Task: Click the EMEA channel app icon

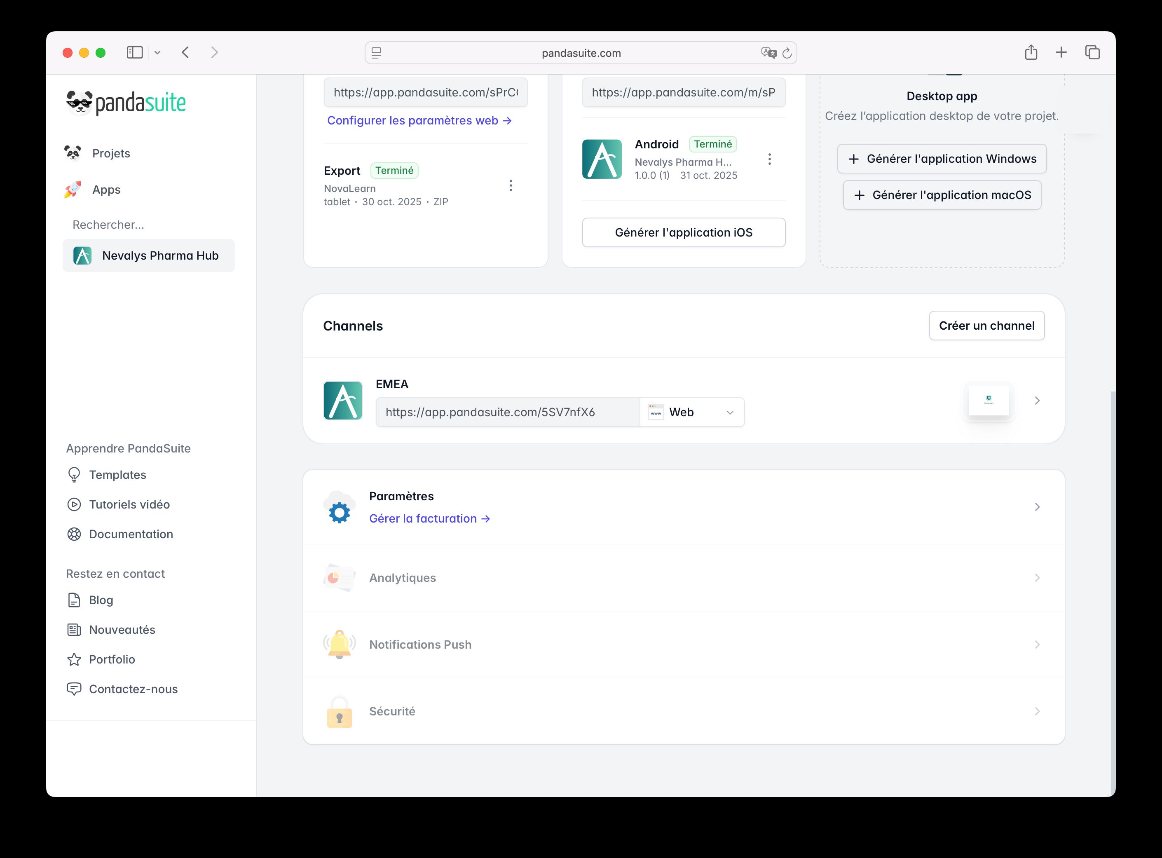Action: tap(343, 401)
